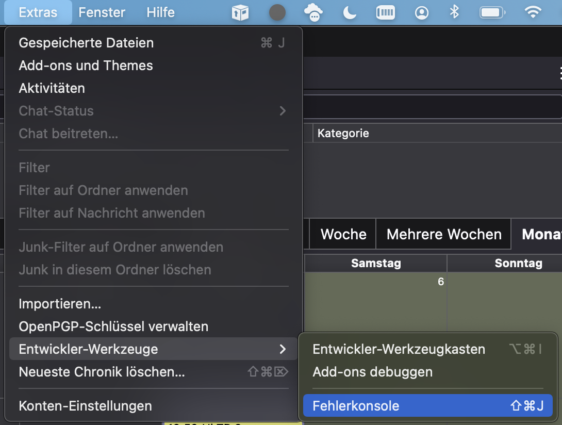Open the user account menu bar icon
The width and height of the screenshot is (562, 425).
tap(422, 12)
